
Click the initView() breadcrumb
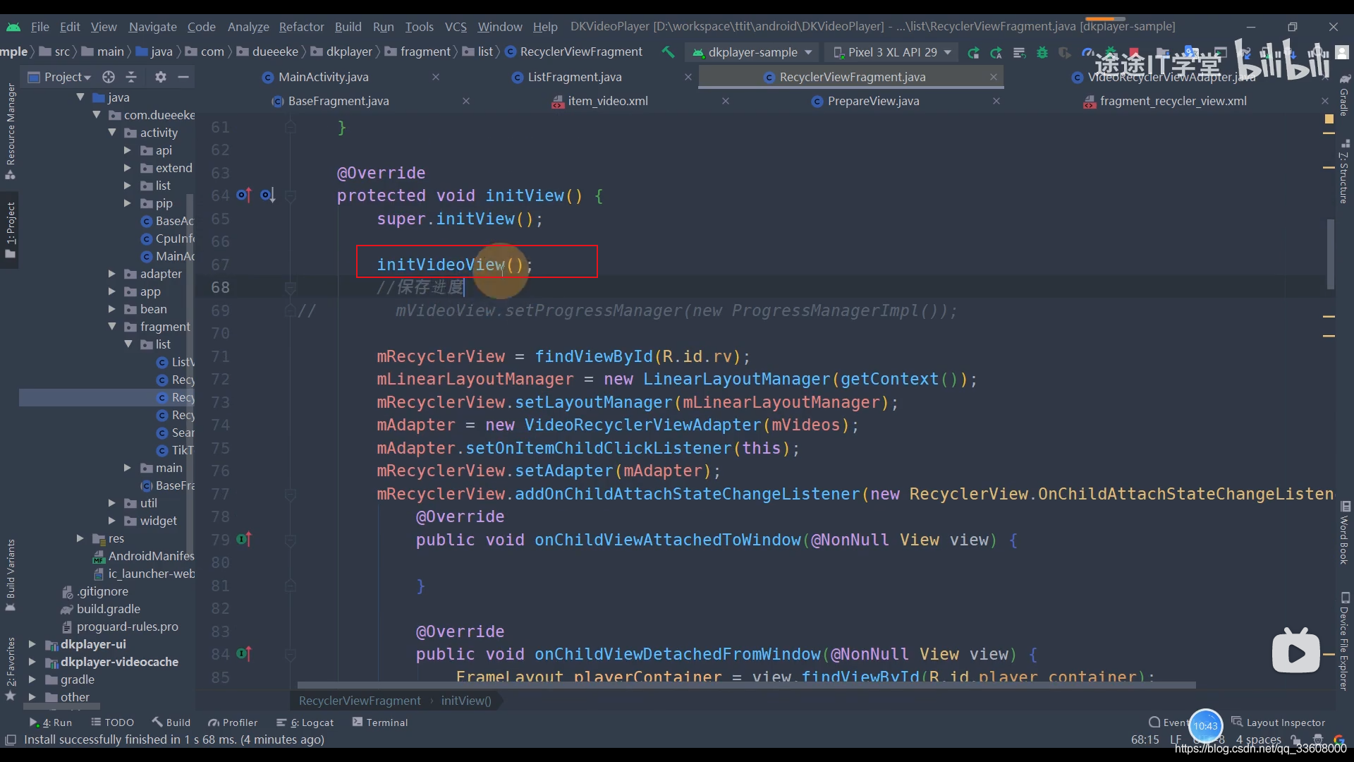[x=466, y=701]
